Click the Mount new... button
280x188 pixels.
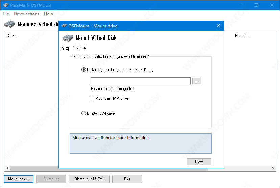pos(19,179)
